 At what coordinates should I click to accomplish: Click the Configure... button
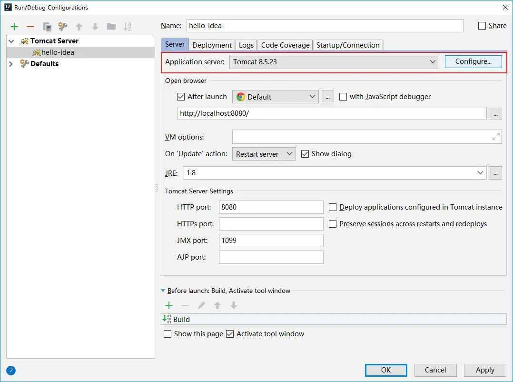pos(473,61)
